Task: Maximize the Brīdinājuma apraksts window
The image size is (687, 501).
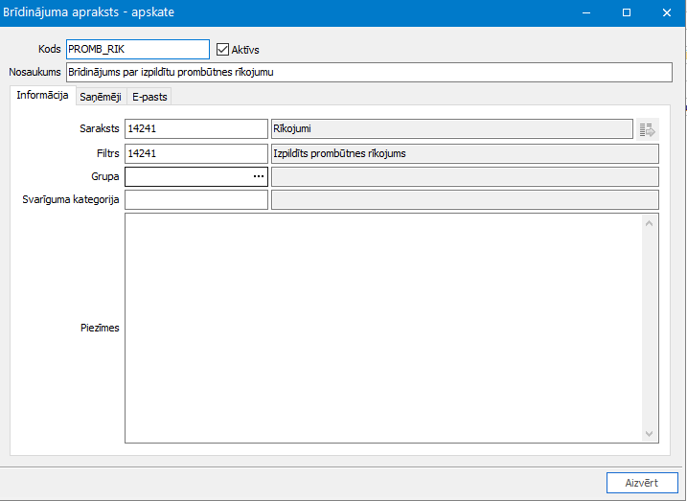Action: click(626, 13)
